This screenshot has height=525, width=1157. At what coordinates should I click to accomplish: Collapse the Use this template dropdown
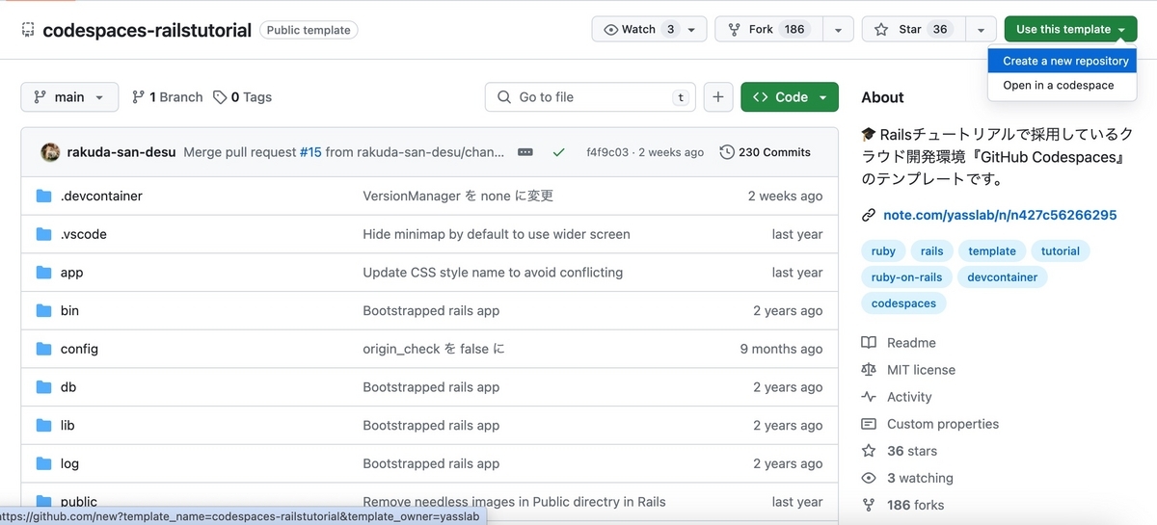[1070, 29]
